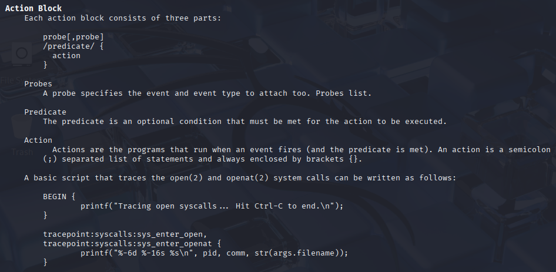Viewport: 556px width, 272px height.
Task: Click the sentence Each action block consists
Action: point(123,18)
